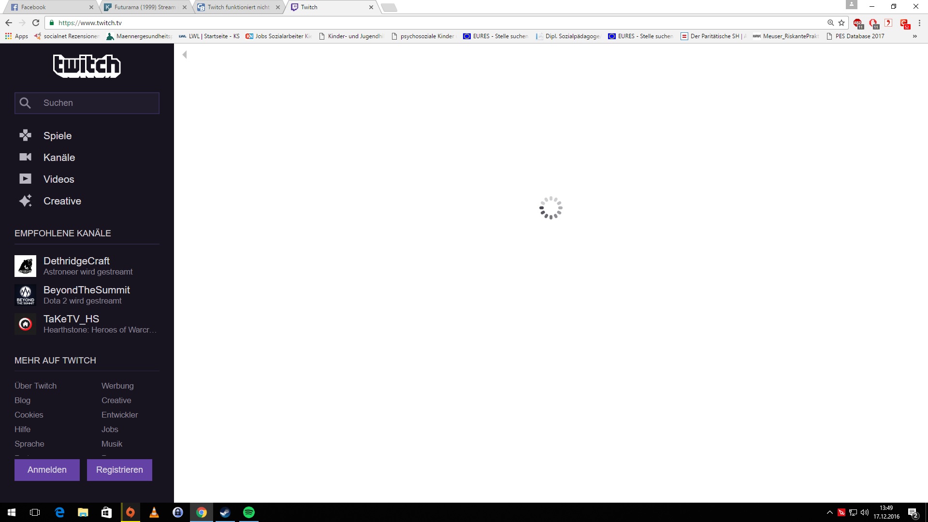
Task: Expand hidden bookmarks overflow chevron
Action: 914,36
